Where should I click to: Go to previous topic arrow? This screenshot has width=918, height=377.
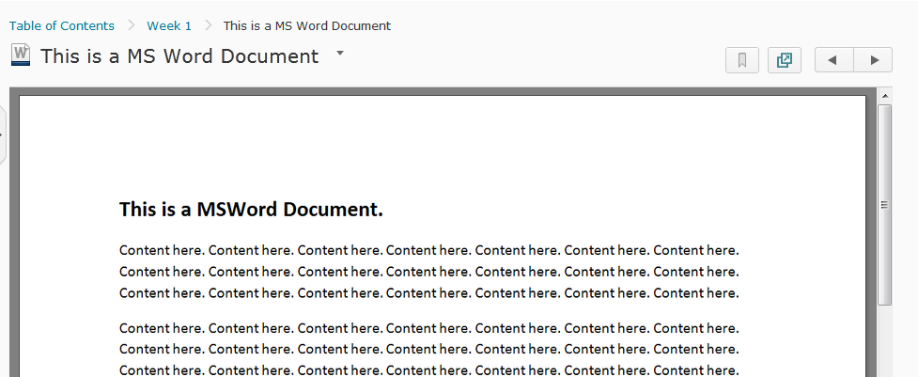(x=833, y=60)
